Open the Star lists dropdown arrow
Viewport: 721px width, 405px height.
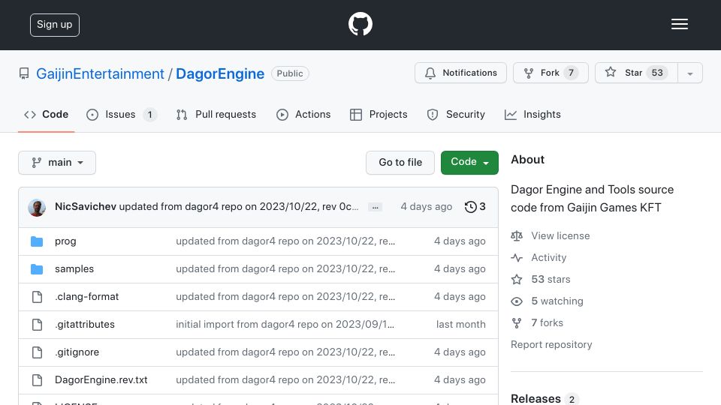click(689, 73)
